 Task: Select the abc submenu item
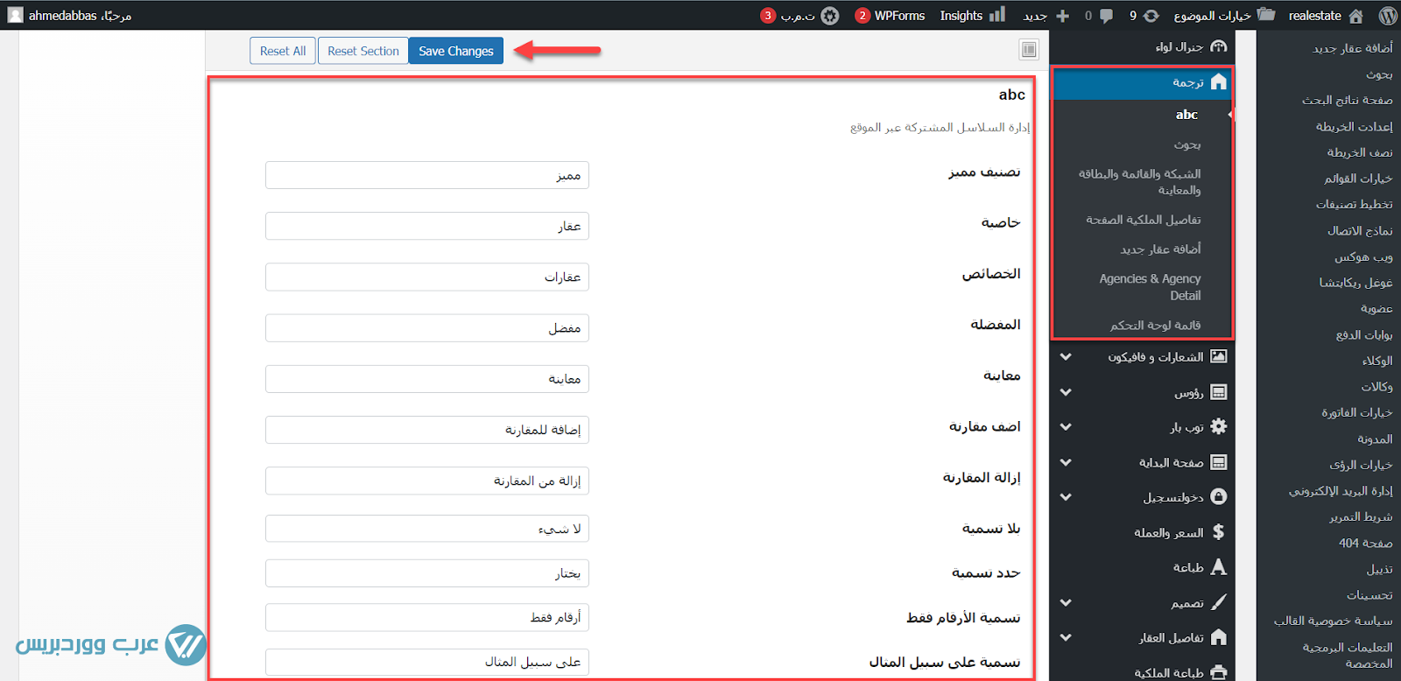(1186, 115)
